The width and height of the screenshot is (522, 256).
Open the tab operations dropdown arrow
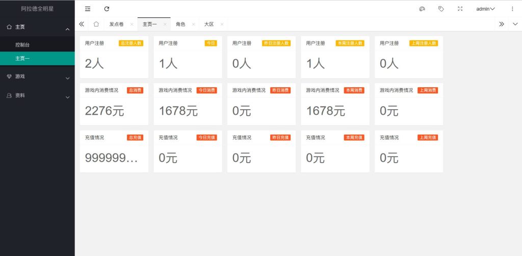click(x=515, y=24)
